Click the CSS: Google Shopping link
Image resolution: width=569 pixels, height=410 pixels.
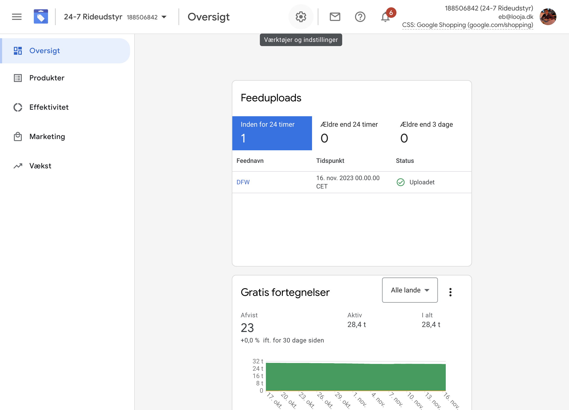coord(468,25)
